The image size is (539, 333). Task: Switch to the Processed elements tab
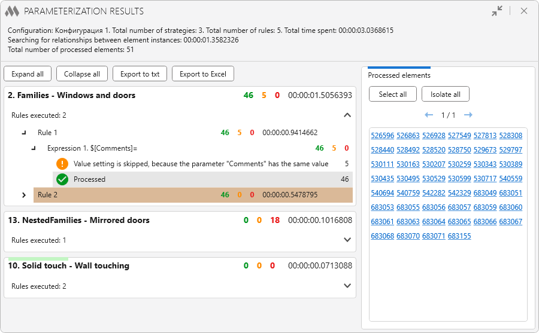coord(399,75)
